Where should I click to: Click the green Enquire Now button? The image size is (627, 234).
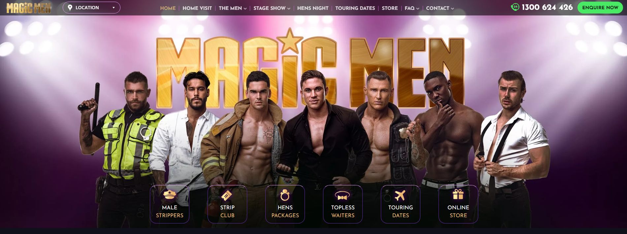(600, 8)
